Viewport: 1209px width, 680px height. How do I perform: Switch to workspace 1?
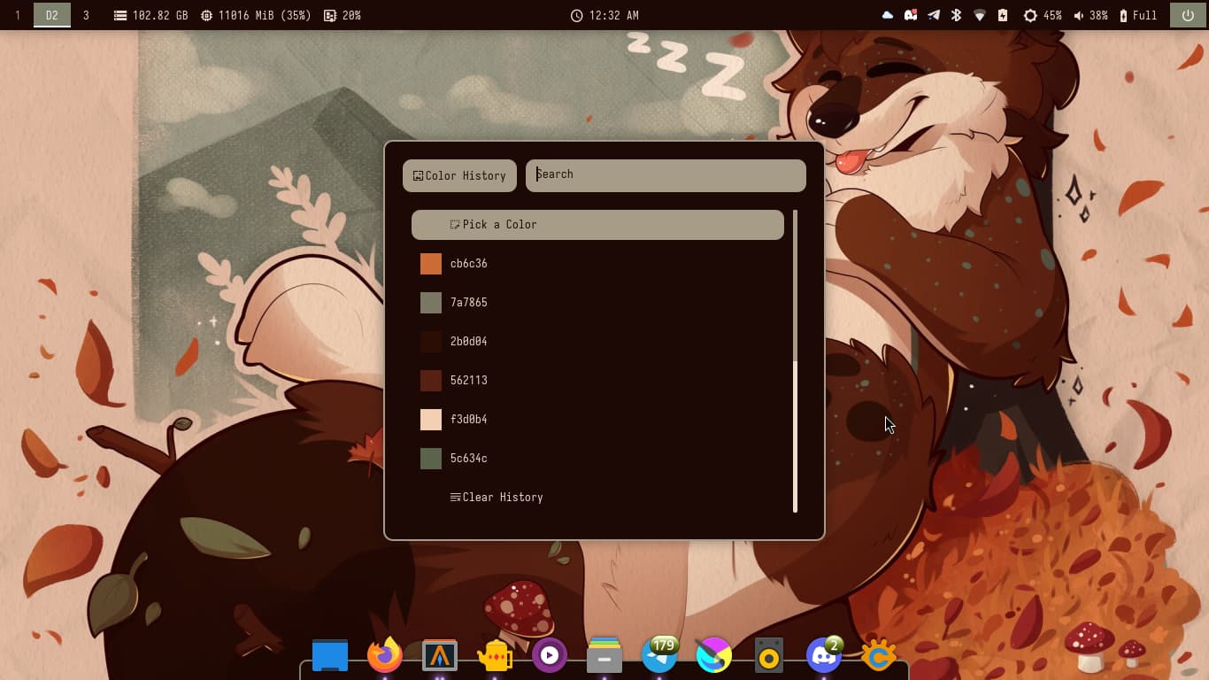point(17,15)
